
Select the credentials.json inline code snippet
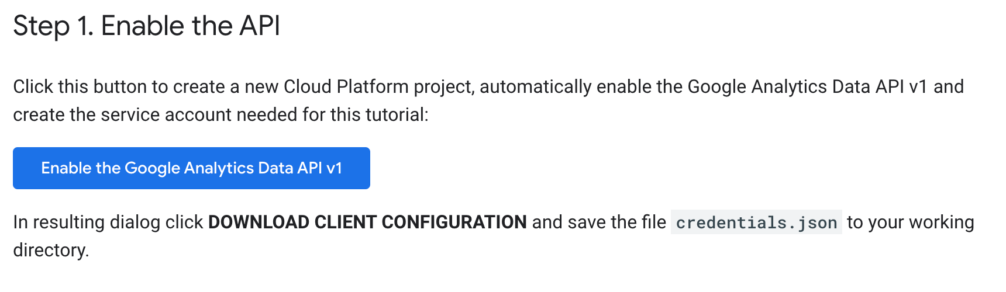(x=756, y=223)
